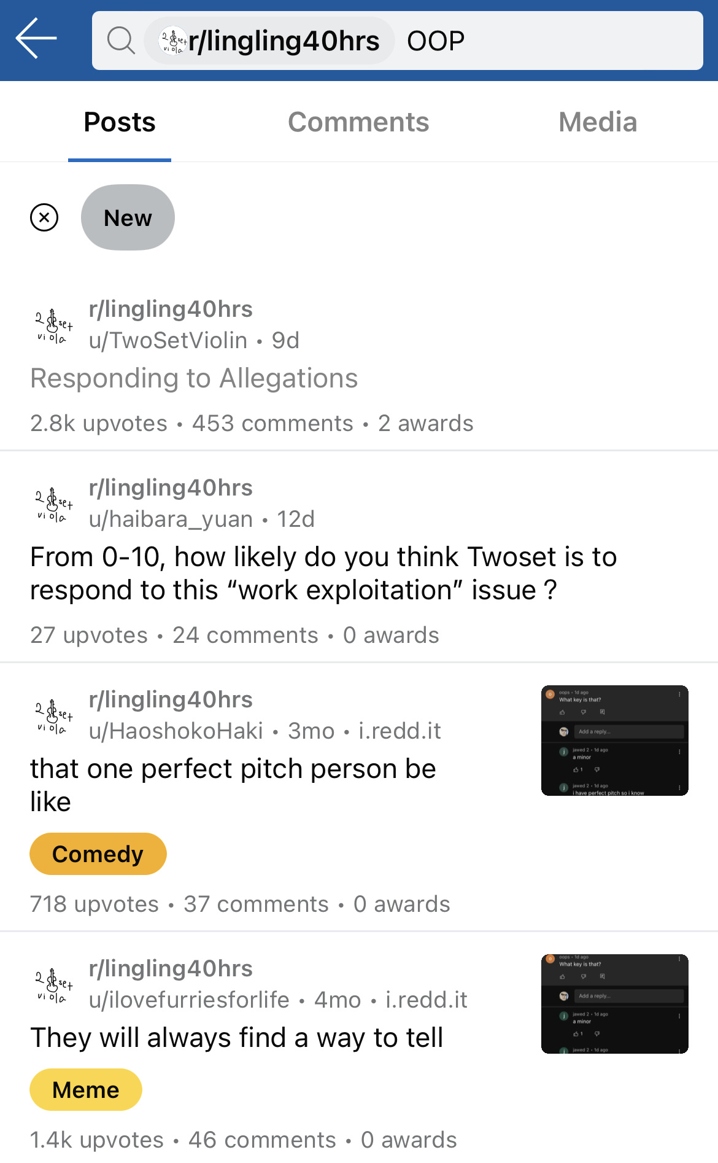Open the New sort filter chip
The width and height of the screenshot is (718, 1163).
pos(128,217)
